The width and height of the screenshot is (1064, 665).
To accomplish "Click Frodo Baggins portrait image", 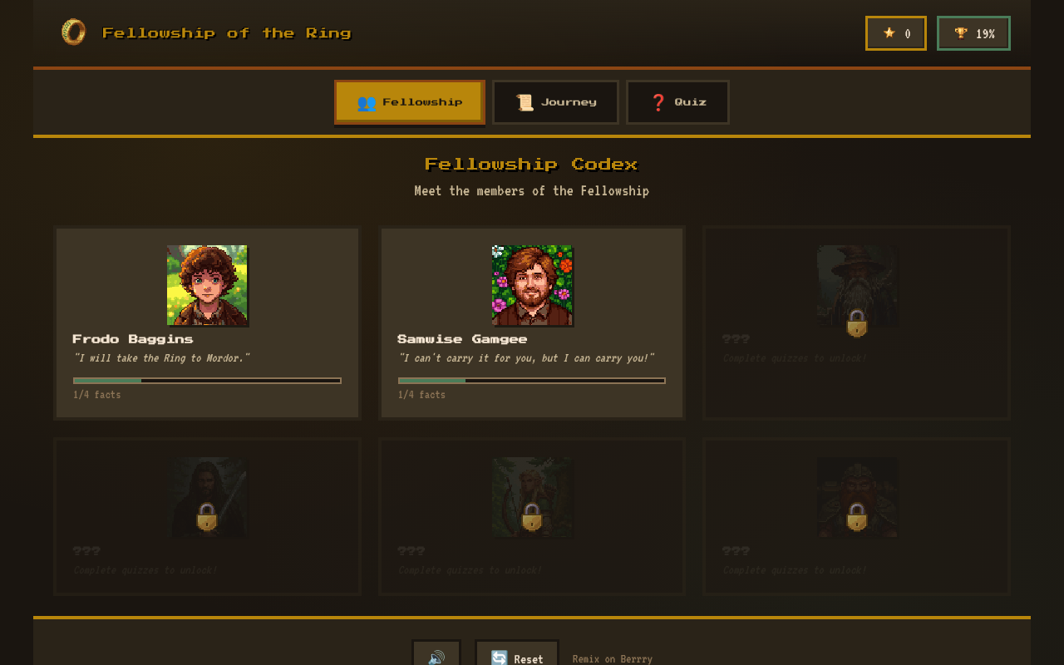I will [x=207, y=285].
